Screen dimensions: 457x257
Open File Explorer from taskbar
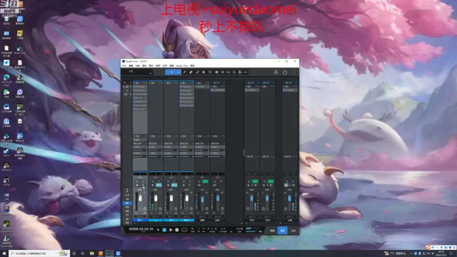[92, 254]
